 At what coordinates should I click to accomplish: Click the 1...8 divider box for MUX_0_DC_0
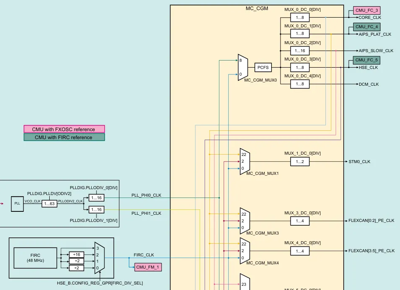[x=300, y=18]
